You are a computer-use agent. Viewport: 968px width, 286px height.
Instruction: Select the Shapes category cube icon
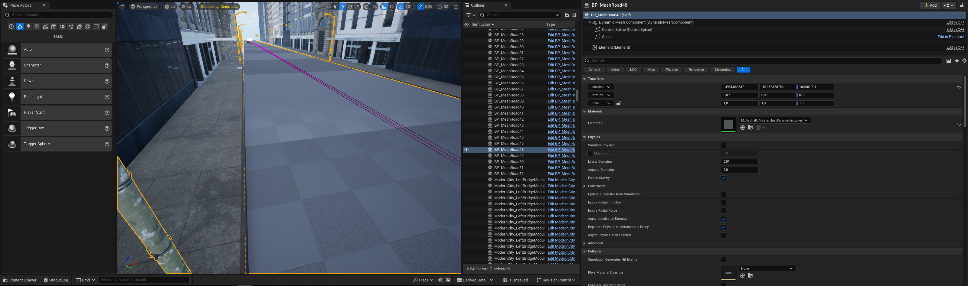[37, 27]
